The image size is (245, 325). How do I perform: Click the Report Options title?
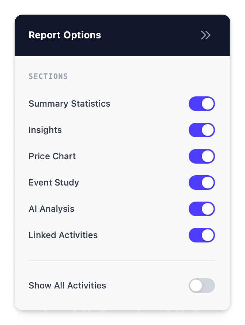pyautogui.click(x=65, y=35)
